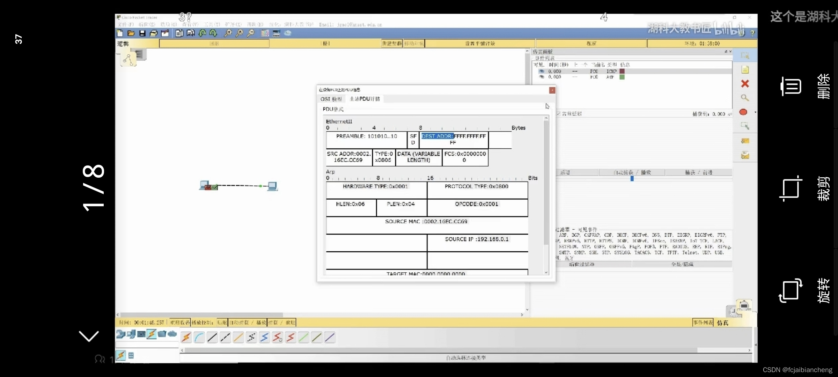Viewport: 838px width, 377px height.
Task: Open the 编辑(E) menu
Action: (x=147, y=24)
